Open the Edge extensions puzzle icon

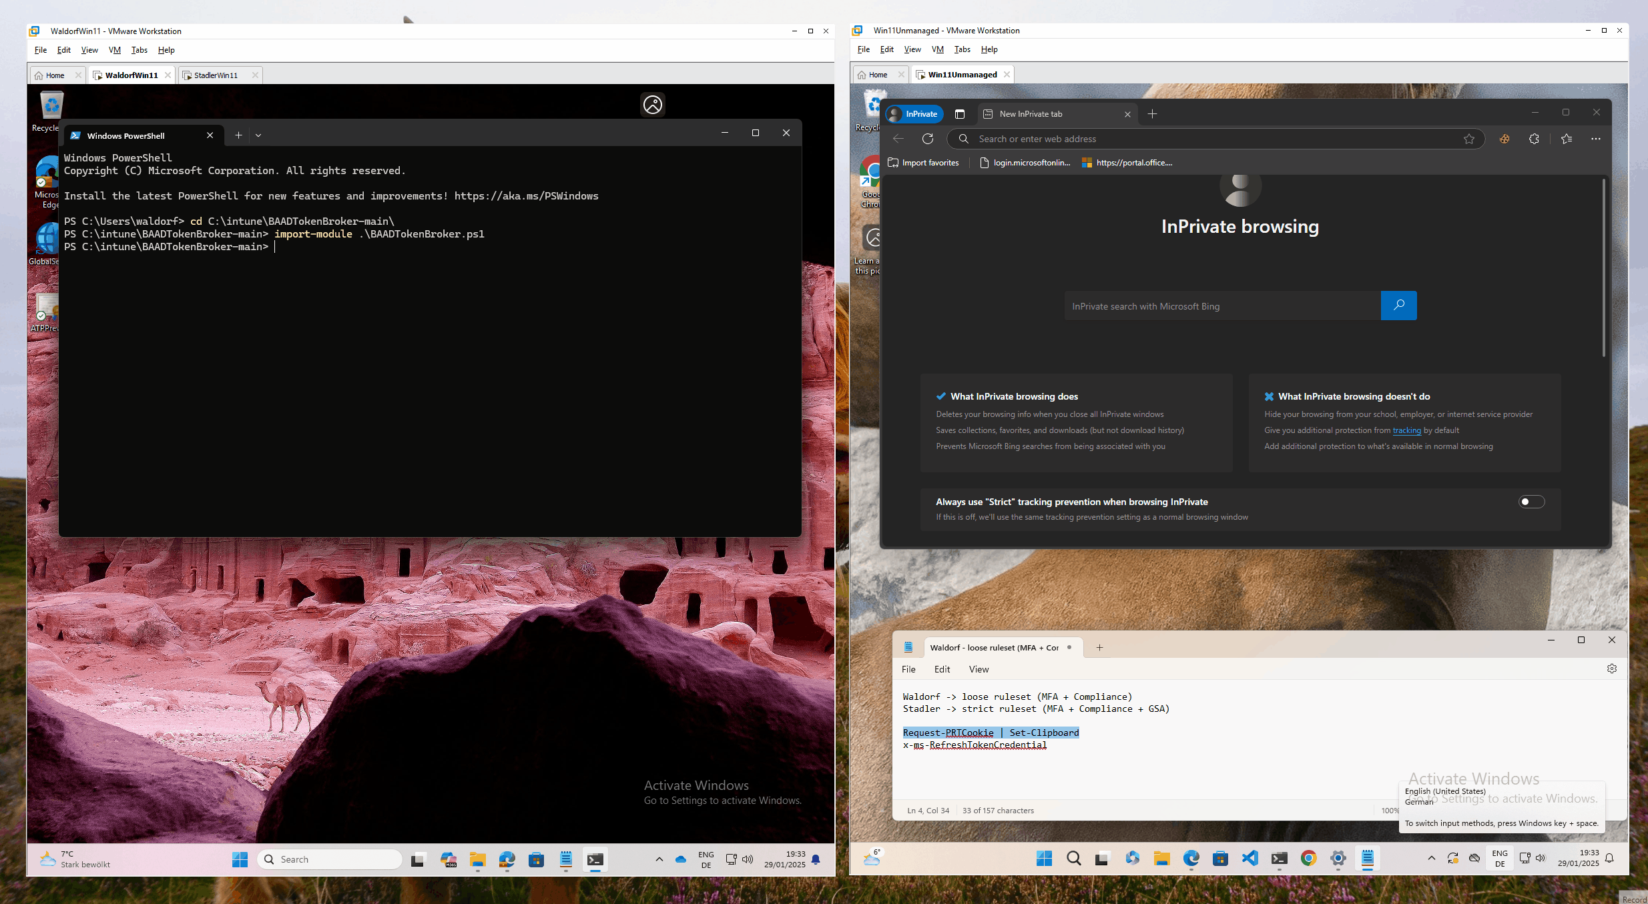[x=1534, y=139]
